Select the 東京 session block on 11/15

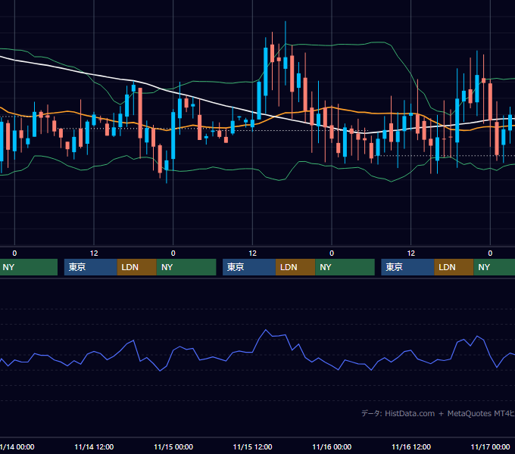click(249, 267)
